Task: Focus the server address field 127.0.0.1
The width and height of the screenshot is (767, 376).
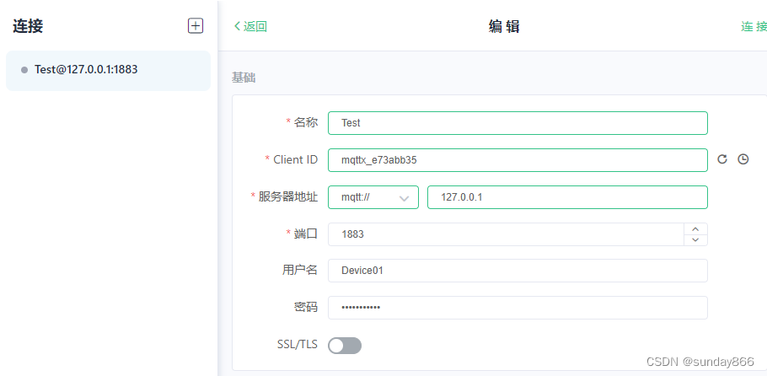Action: point(567,197)
